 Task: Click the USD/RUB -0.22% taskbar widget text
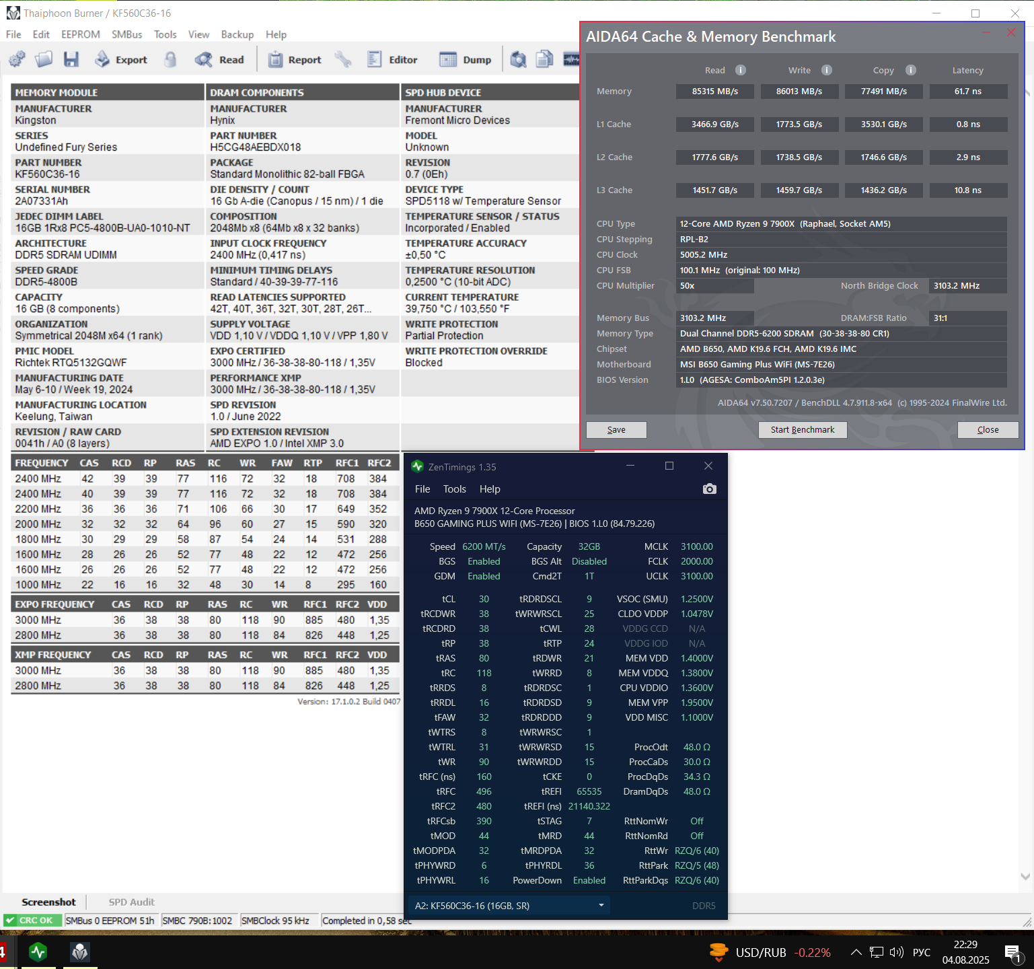783,952
